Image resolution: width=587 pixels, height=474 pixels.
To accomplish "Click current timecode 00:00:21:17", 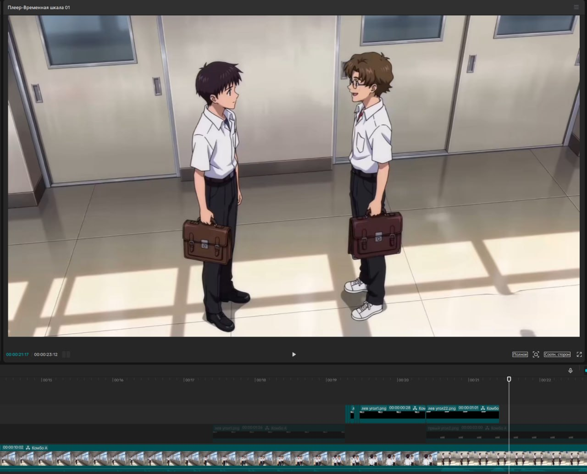I will click(x=17, y=354).
